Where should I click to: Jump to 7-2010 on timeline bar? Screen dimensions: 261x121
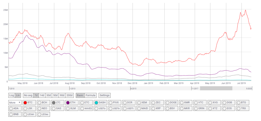[x=11, y=89]
